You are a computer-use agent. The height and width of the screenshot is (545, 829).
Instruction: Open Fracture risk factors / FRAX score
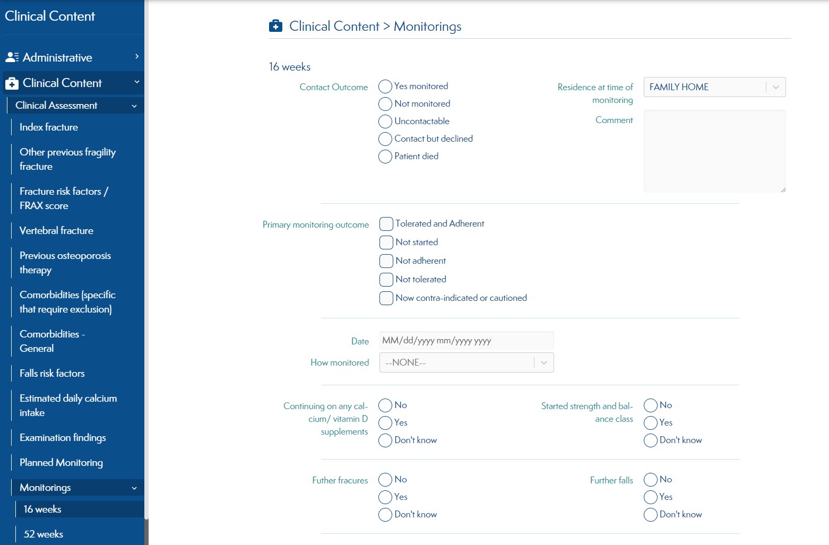point(77,198)
